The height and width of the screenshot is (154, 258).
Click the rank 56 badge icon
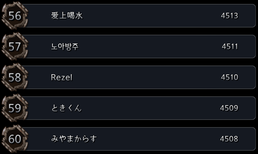click(x=15, y=16)
